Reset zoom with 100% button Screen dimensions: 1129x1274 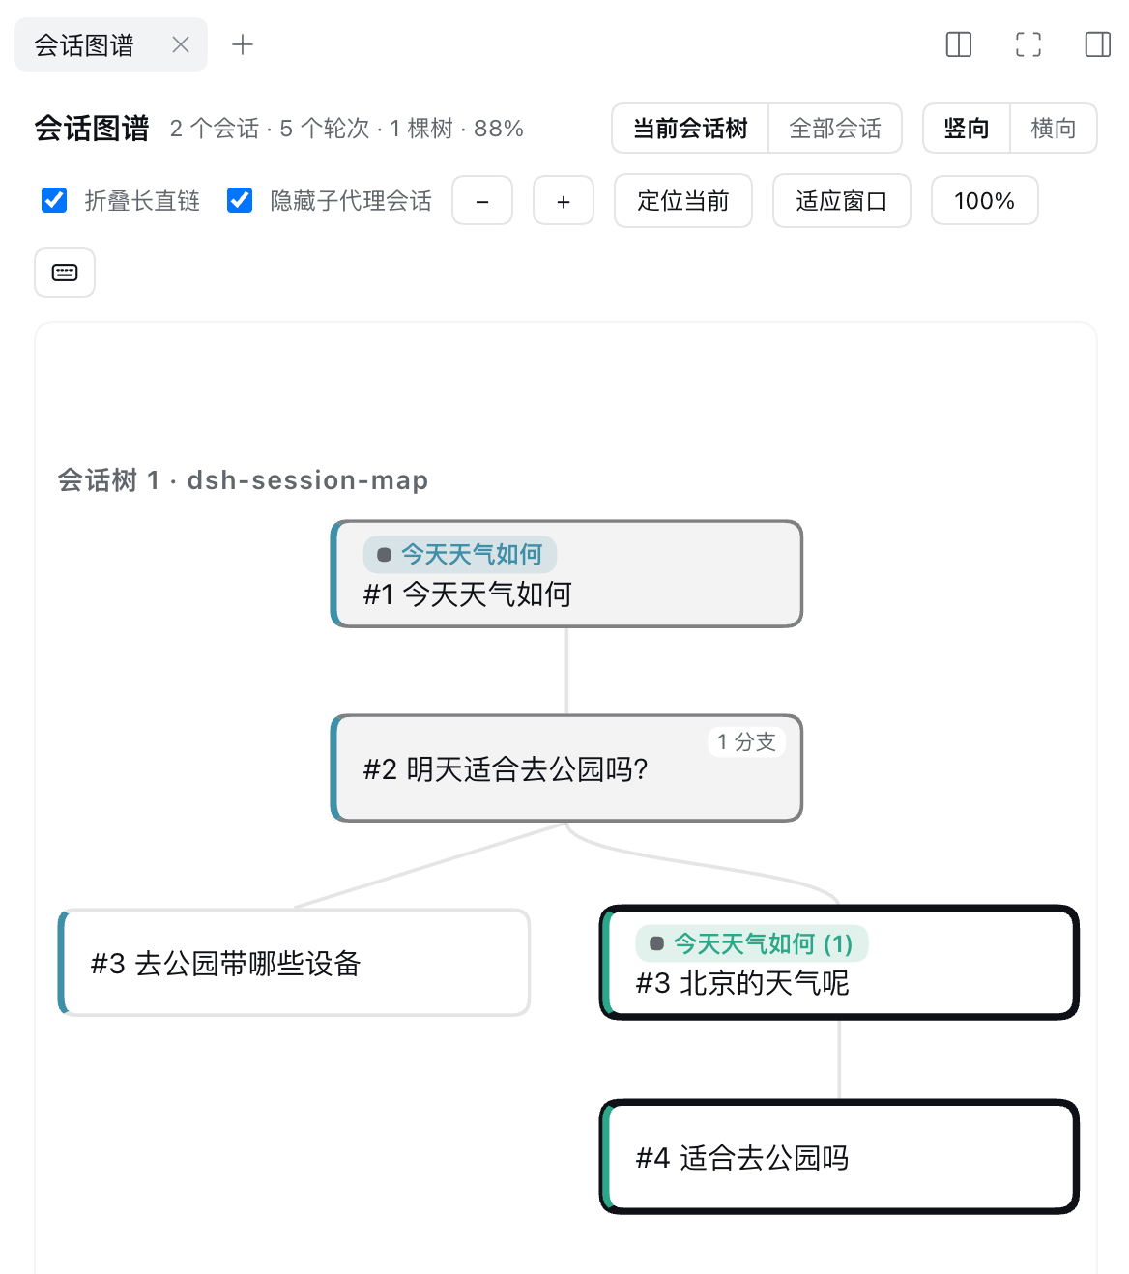985,201
